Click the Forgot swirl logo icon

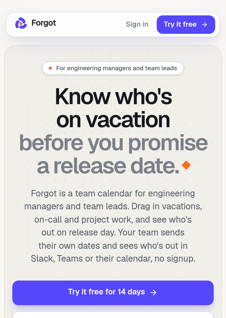coord(21,23)
